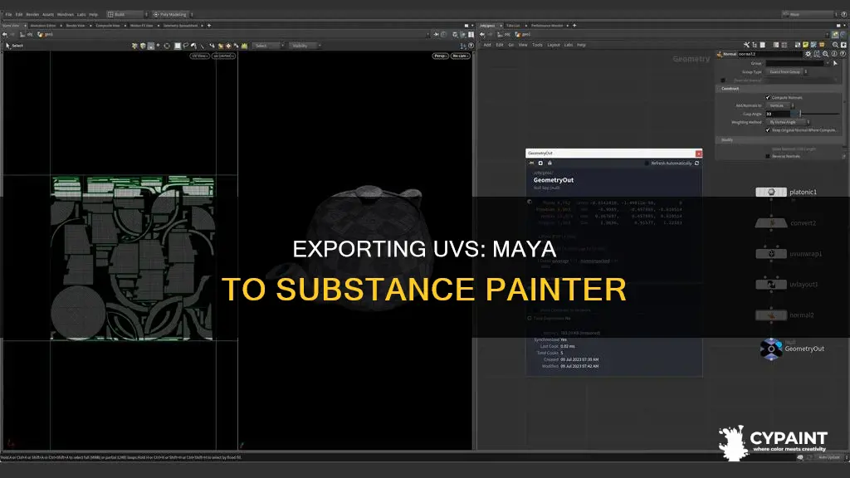Click the lasso selection icon
The height and width of the screenshot is (478, 850).
pyautogui.click(x=185, y=46)
